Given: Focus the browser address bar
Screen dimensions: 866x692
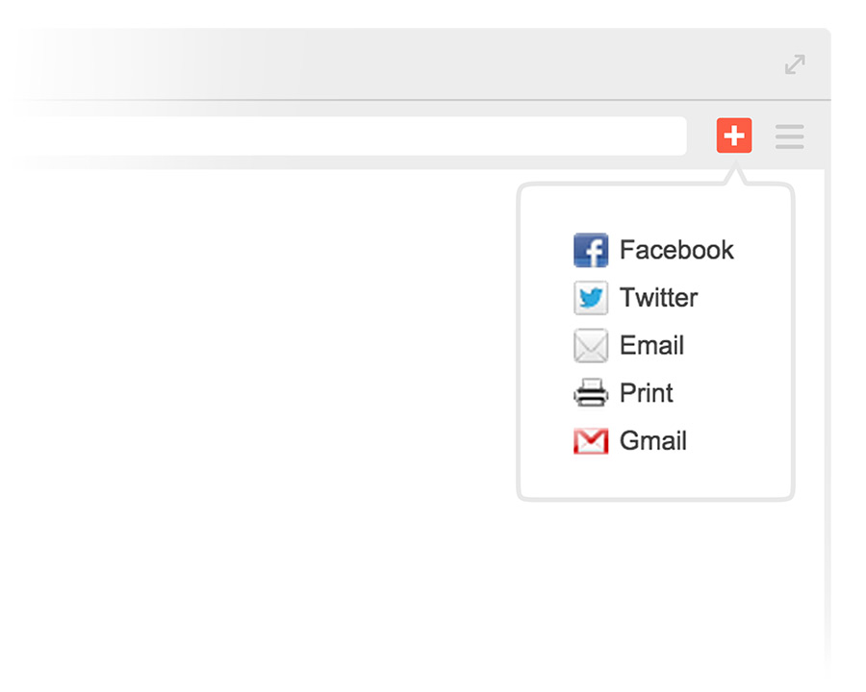Looking at the screenshot, I should click(x=346, y=136).
